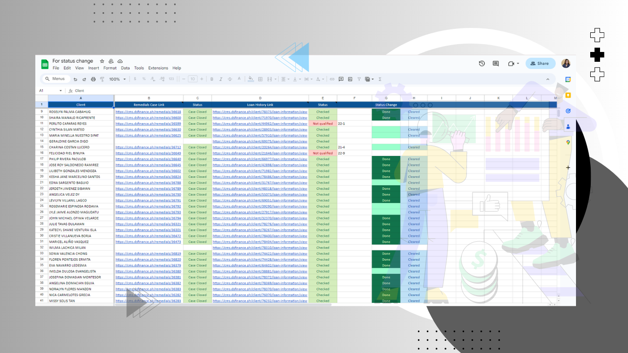Image resolution: width=628 pixels, height=353 pixels.
Task: Open the Edit menu
Action: (x=67, y=68)
